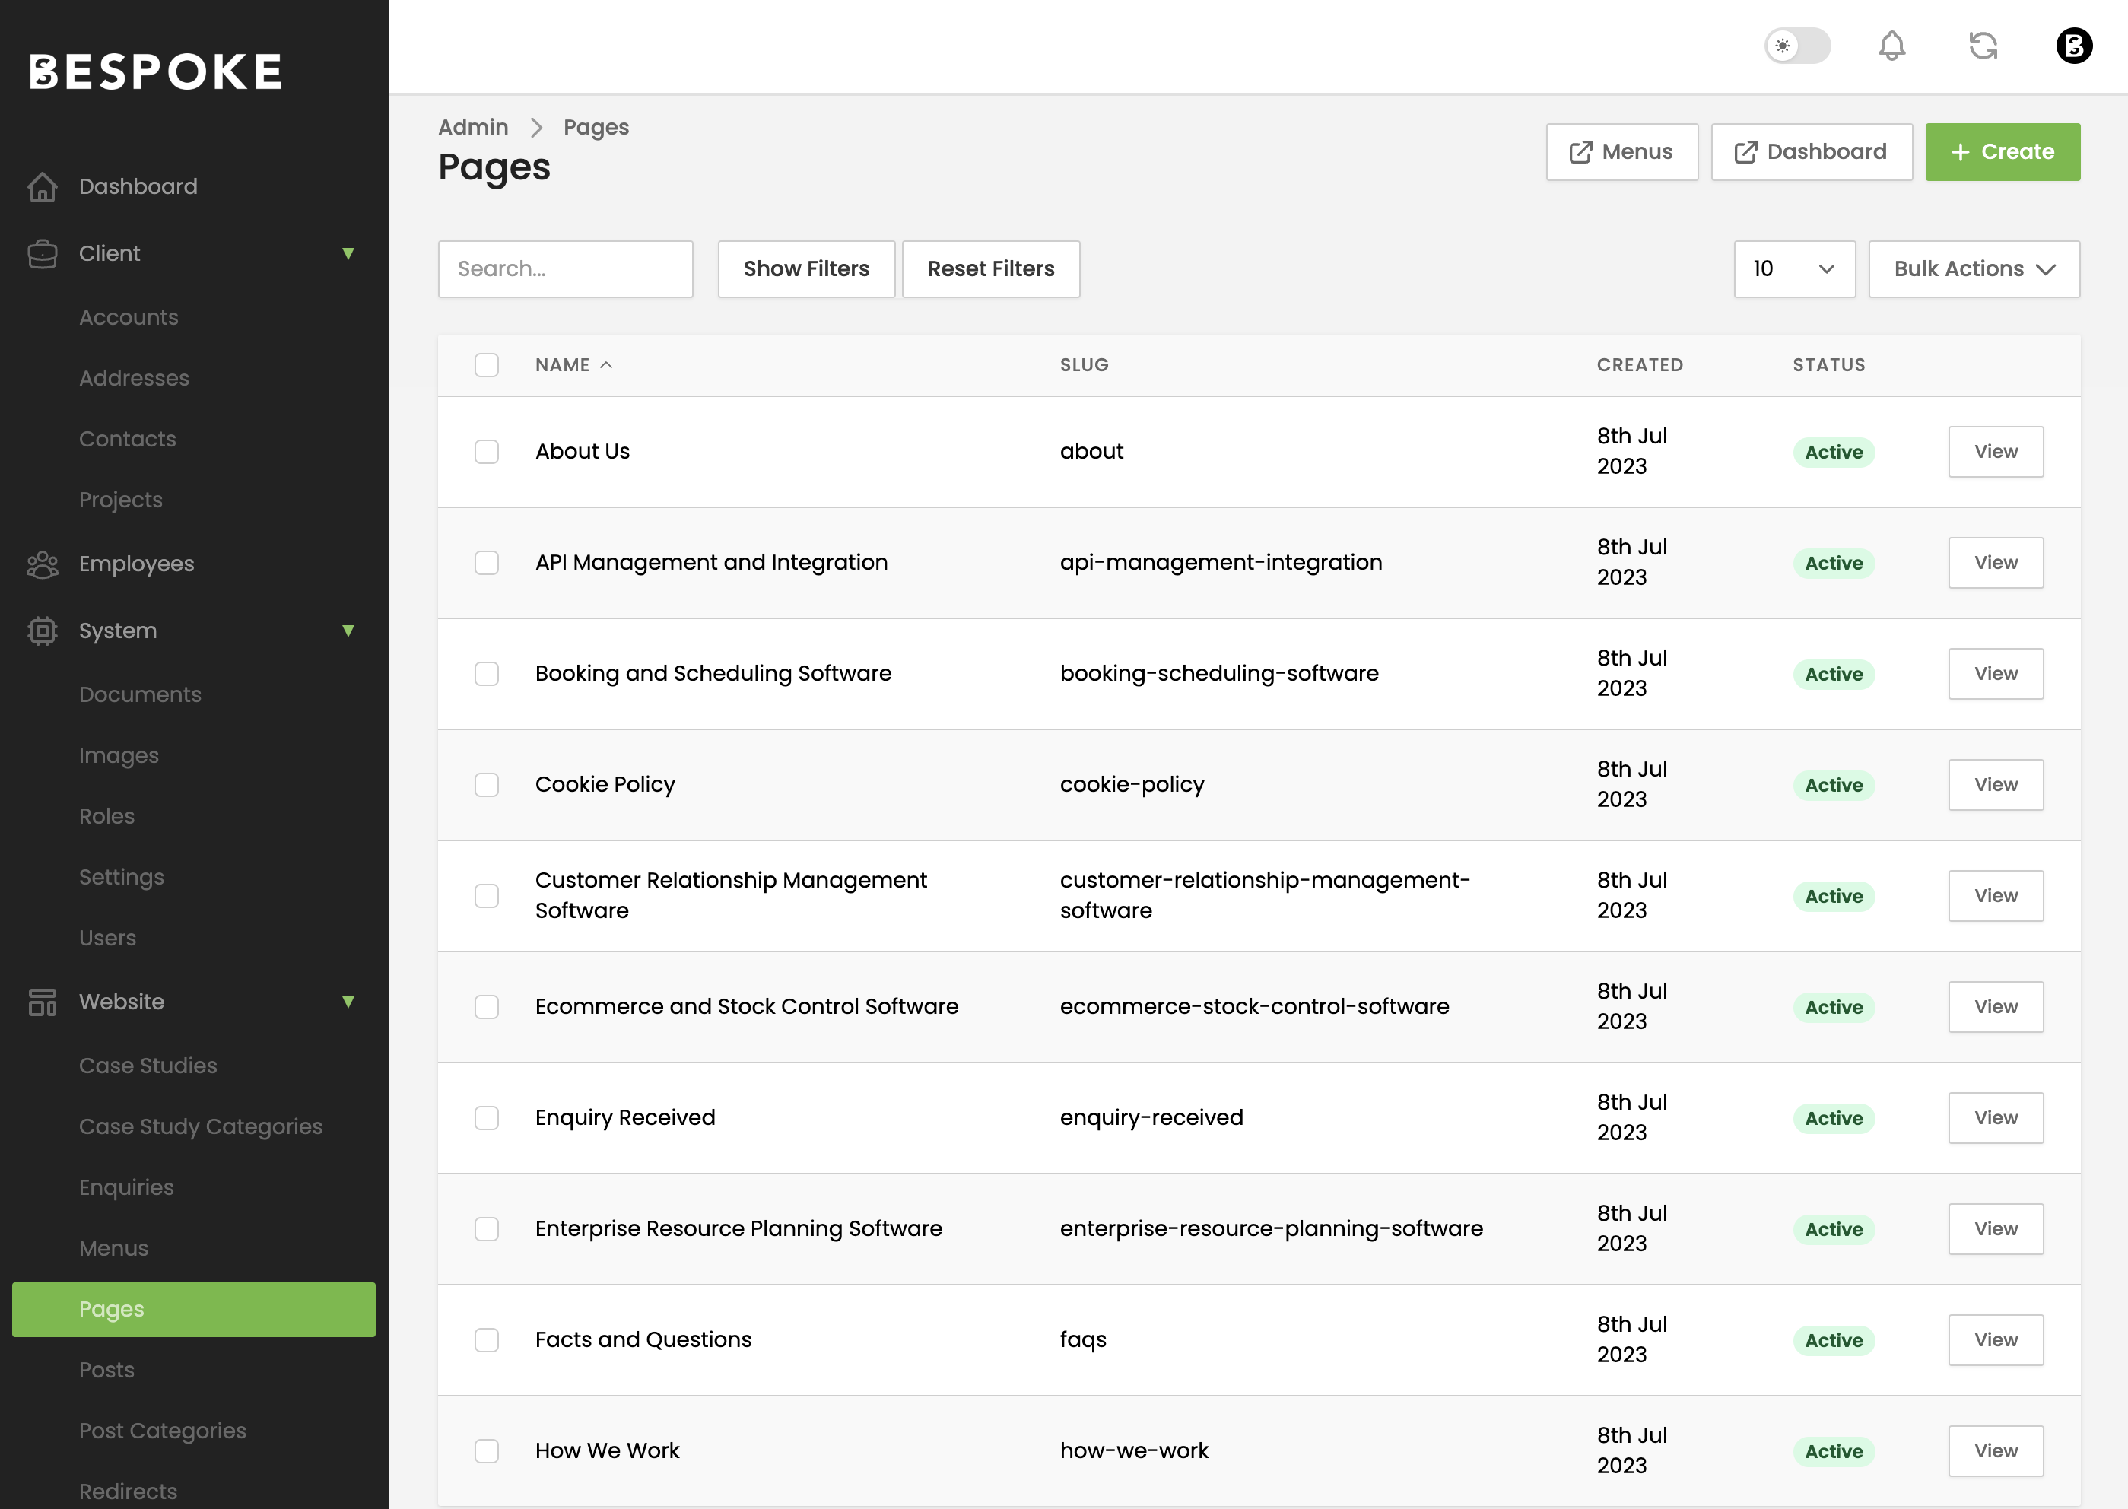
Task: Click the Menus button in header
Action: click(x=1621, y=152)
